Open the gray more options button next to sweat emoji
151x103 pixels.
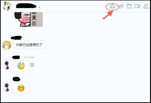coord(32,65)
